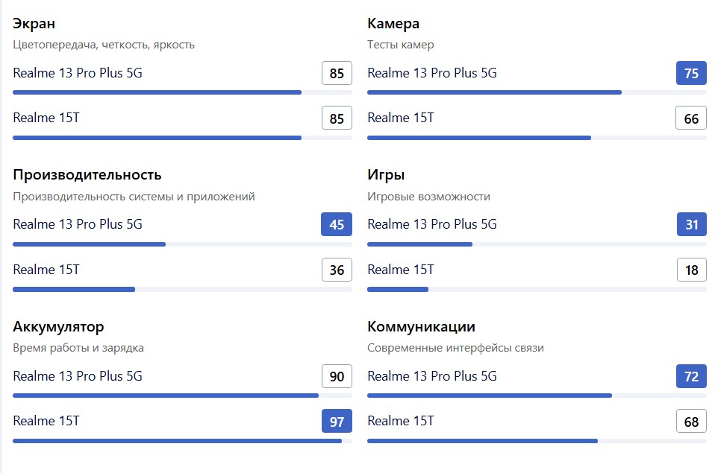
Task: Click Realme 13 Pro Plus 5G camera bar
Action: tap(537, 92)
